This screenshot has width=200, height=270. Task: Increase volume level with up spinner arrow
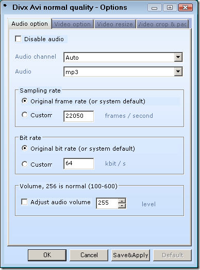pos(122,201)
